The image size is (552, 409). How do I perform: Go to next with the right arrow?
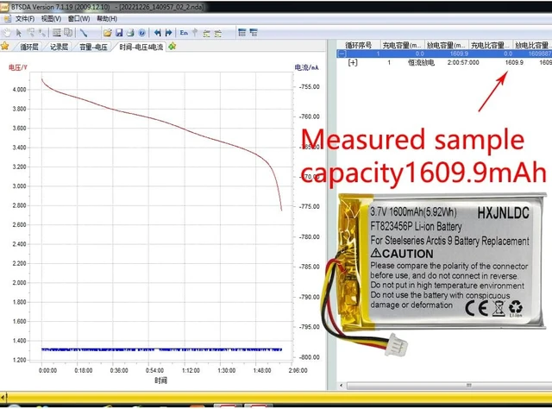[x=169, y=33]
